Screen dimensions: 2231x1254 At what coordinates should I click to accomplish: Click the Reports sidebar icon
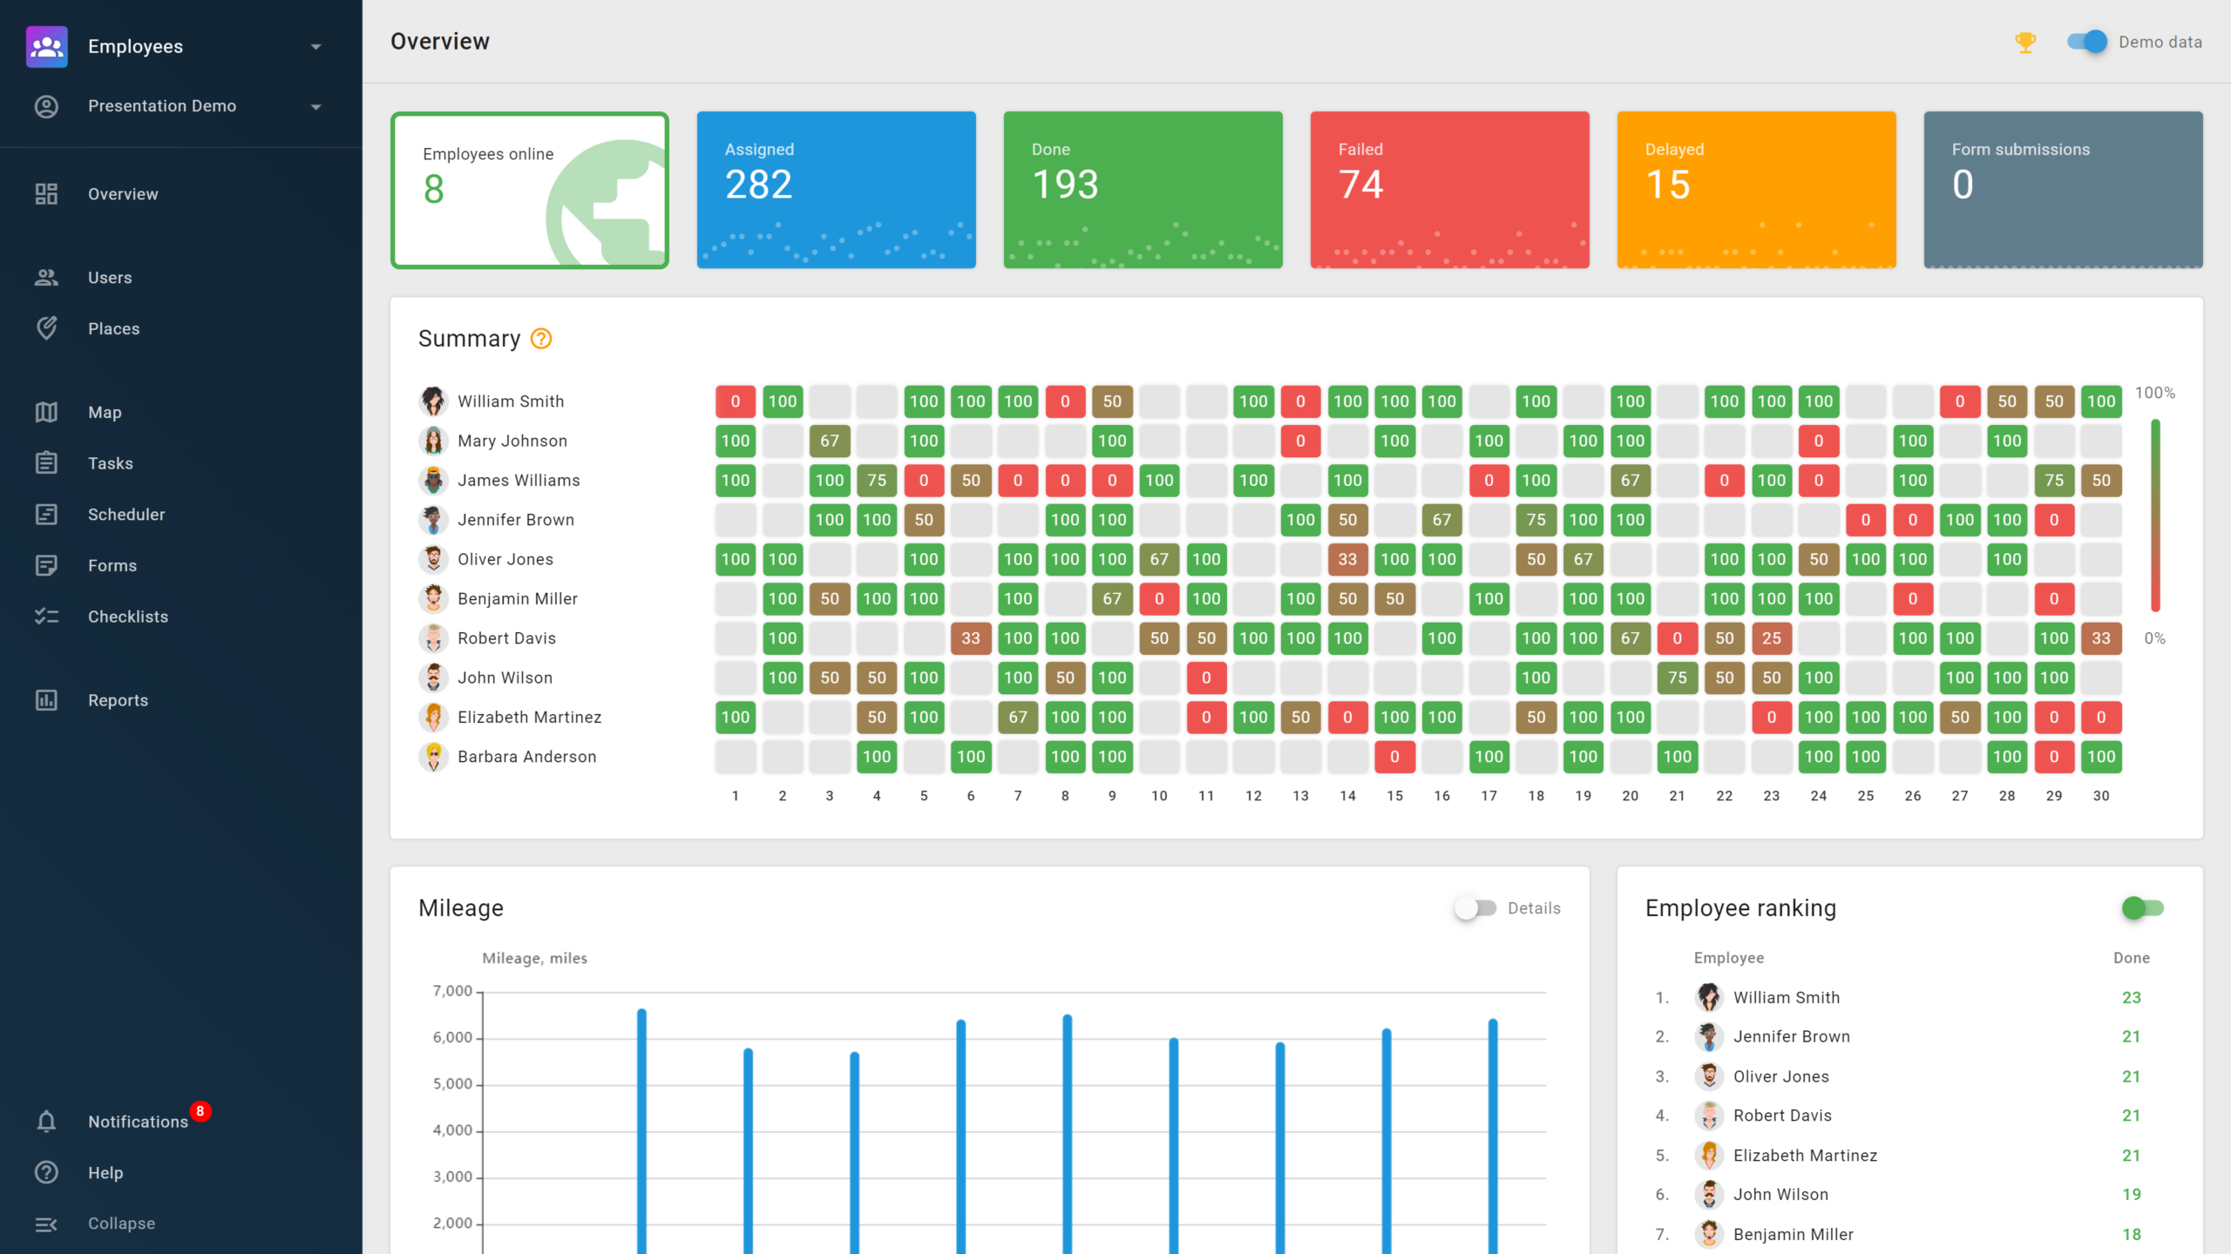pos(46,700)
